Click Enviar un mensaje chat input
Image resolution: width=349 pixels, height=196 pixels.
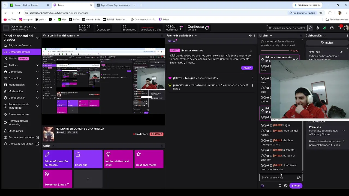click(281, 178)
